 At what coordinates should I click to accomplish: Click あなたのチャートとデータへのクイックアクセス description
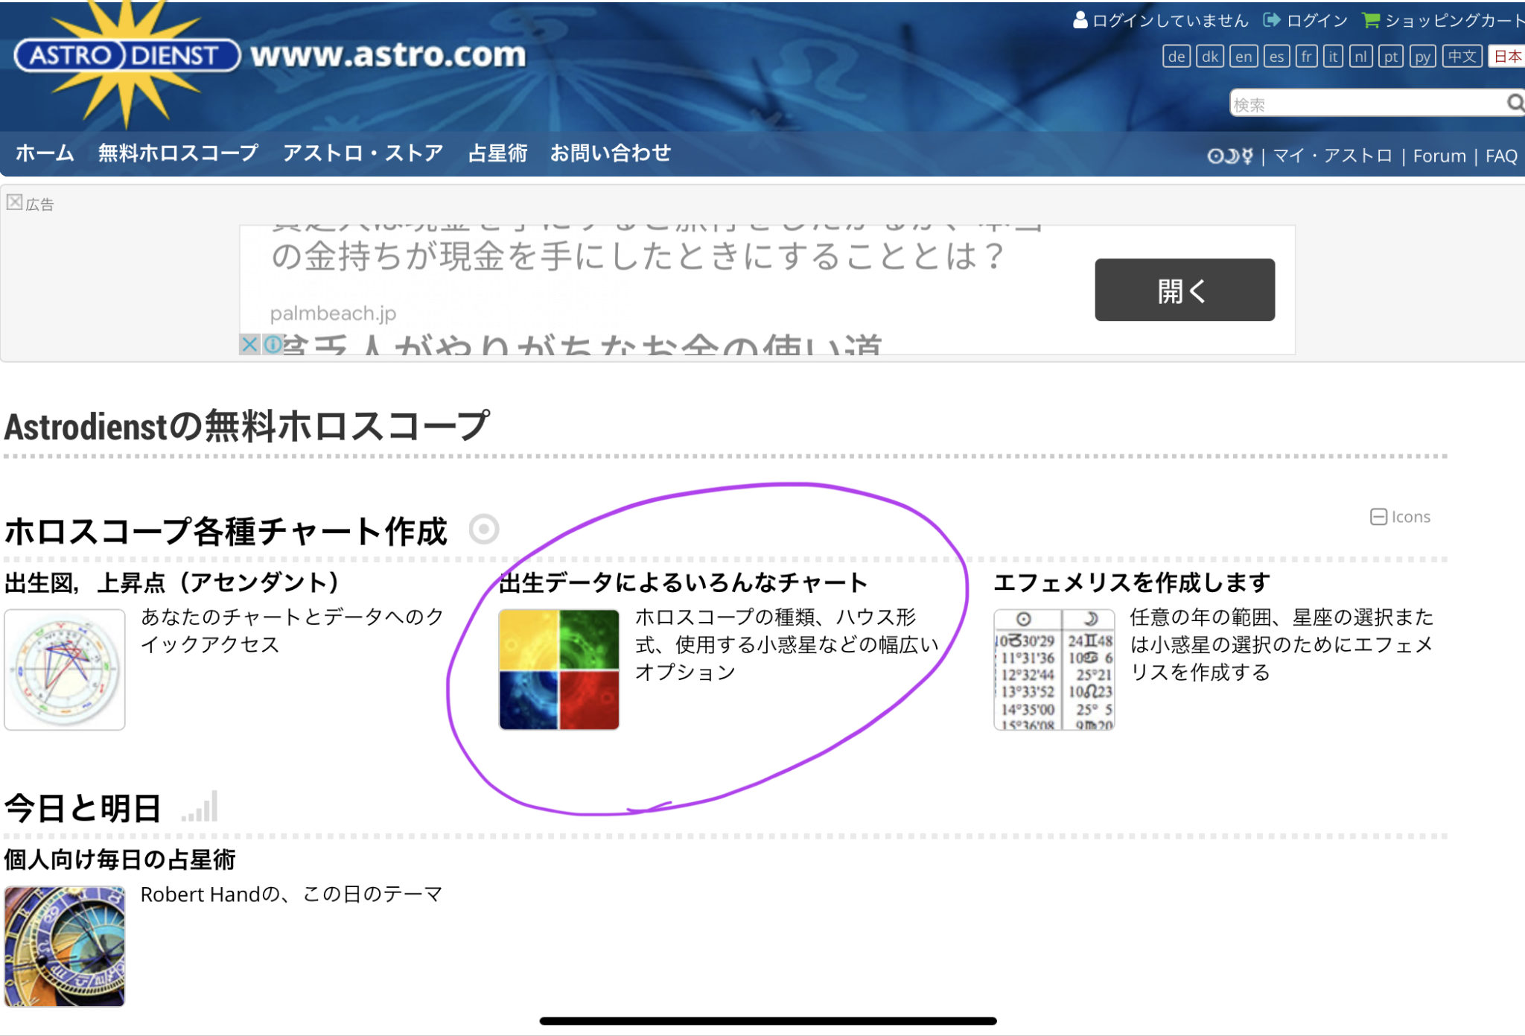(292, 630)
